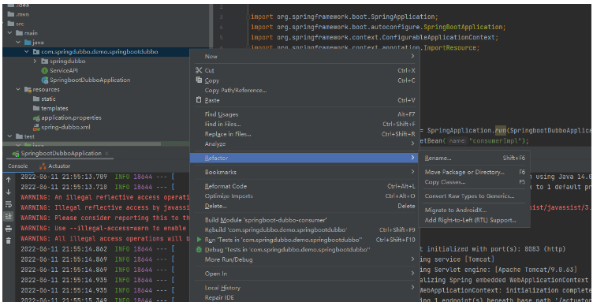Select ServiceAPI in the project tree
Screen dimensions: 593x302
click(64, 71)
